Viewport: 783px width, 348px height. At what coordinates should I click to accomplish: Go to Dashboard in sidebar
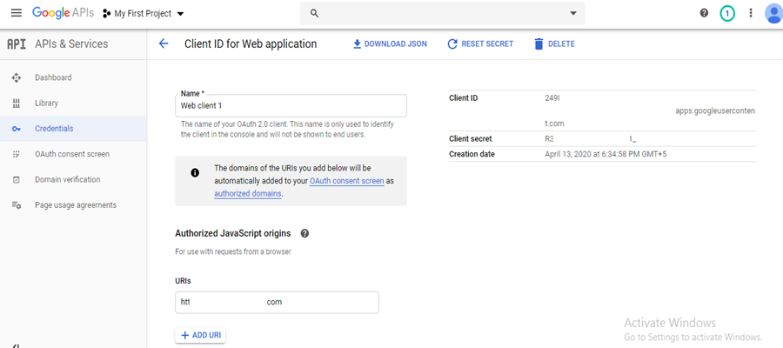(x=53, y=77)
